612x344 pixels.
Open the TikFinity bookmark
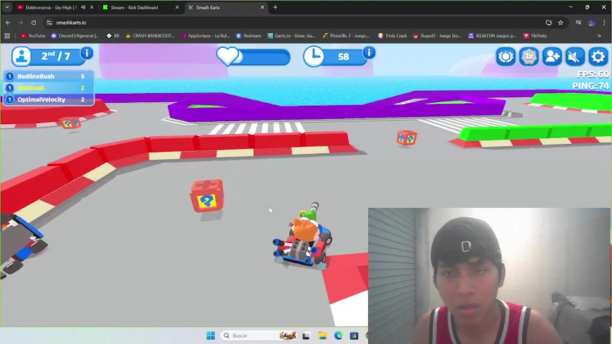pos(535,36)
